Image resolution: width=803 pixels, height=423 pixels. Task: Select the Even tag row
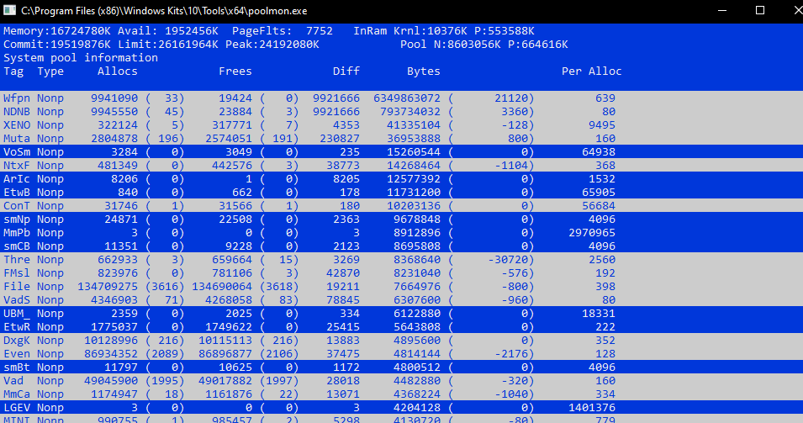coord(402,353)
